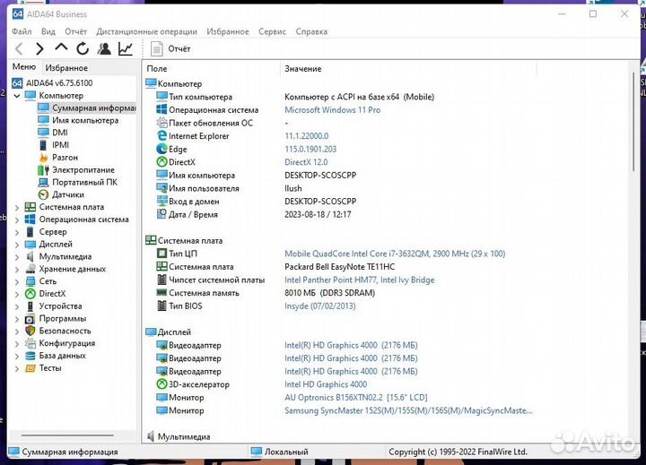Select DESKTOP-SCOSCPP computer name value
Screen dimensions: 646x465
(x=320, y=176)
